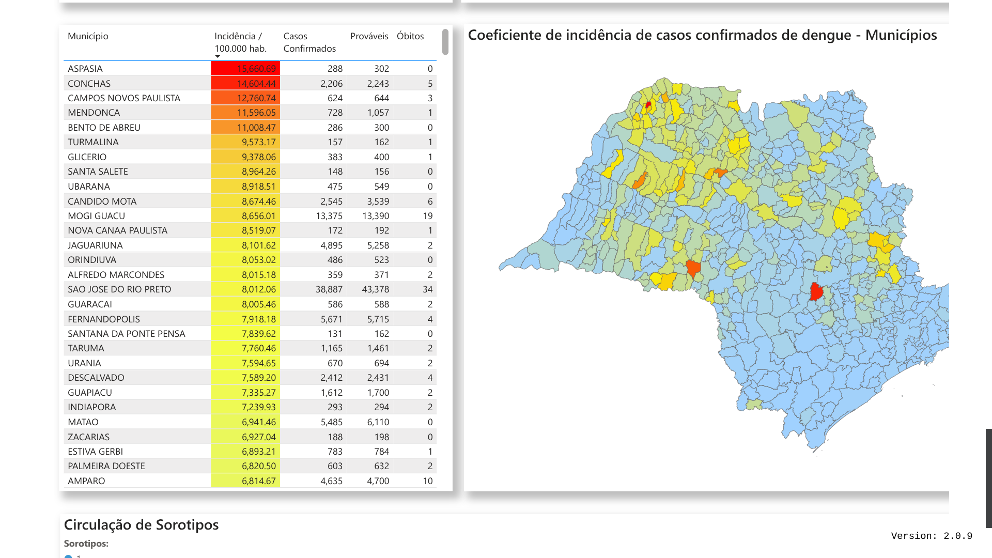Viewport: 992px width, 558px height.
Task: Select the MOGI GUACU municipality row
Action: (x=96, y=216)
